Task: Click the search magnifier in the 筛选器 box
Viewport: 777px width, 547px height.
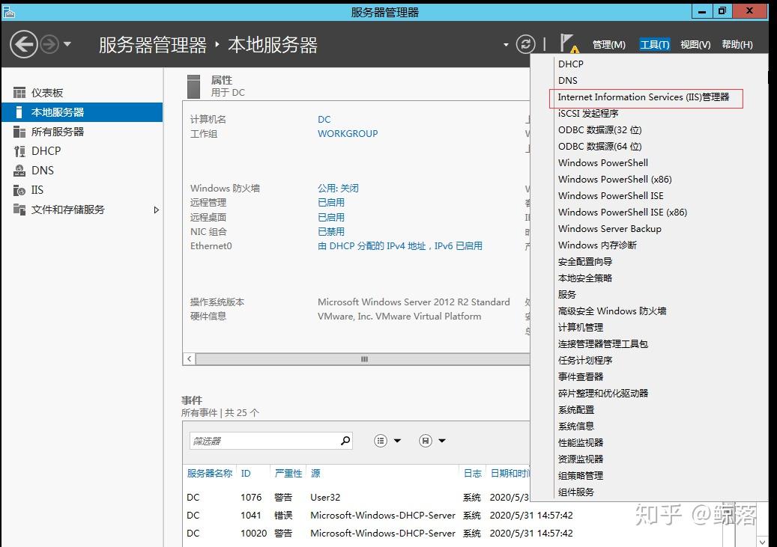Action: [x=345, y=440]
